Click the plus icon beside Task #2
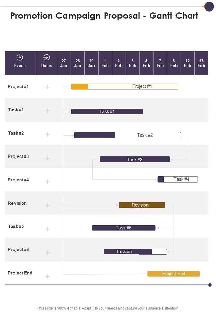The width and height of the screenshot is (216, 313). (48, 134)
